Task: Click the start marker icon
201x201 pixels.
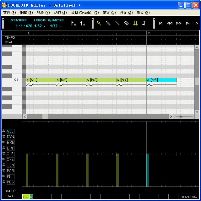Action: click(x=73, y=24)
